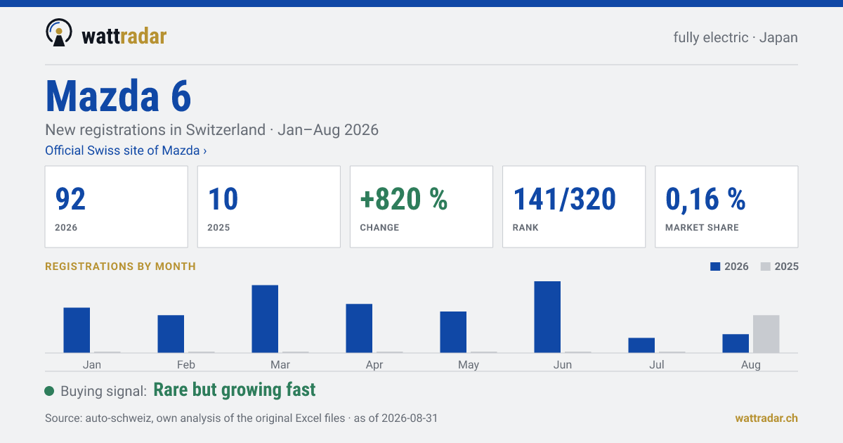Viewport: 843px width, 443px height.
Task: Click the August 2025 grey bar
Action: [766, 334]
